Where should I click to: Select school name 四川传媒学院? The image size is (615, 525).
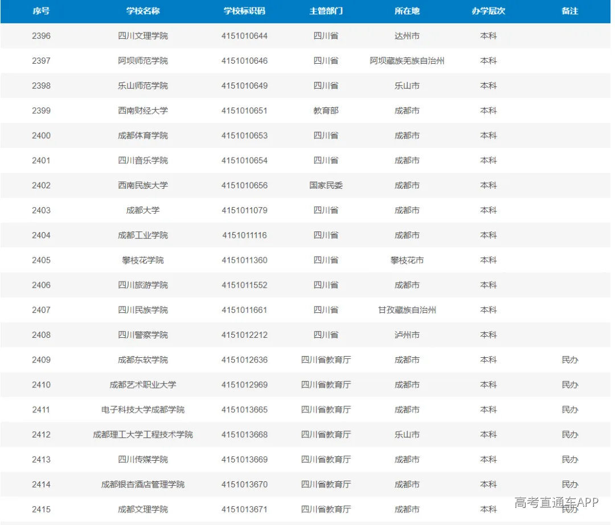point(143,460)
